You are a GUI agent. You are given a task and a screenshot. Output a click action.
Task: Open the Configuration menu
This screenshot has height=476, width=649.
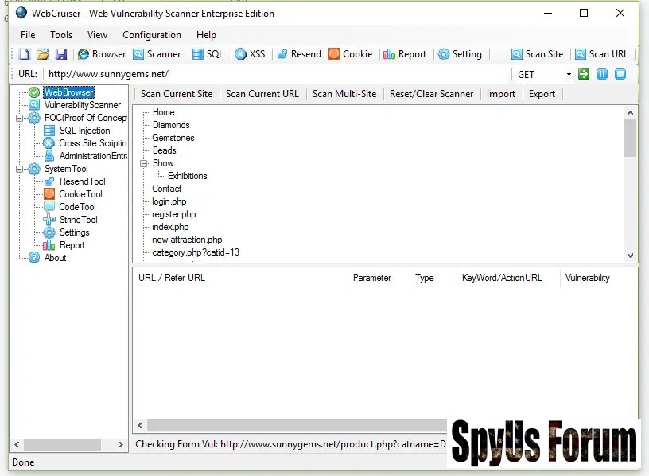[x=151, y=35]
